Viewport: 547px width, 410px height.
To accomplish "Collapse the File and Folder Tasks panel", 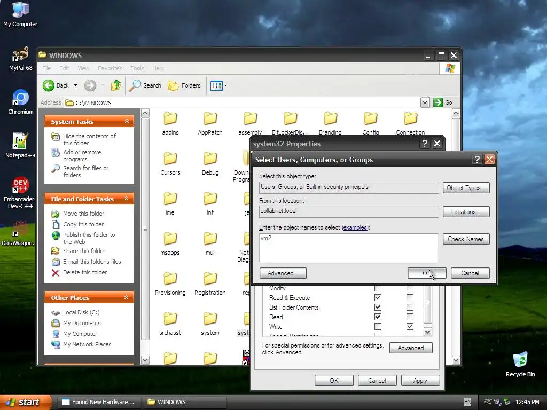I will (127, 199).
